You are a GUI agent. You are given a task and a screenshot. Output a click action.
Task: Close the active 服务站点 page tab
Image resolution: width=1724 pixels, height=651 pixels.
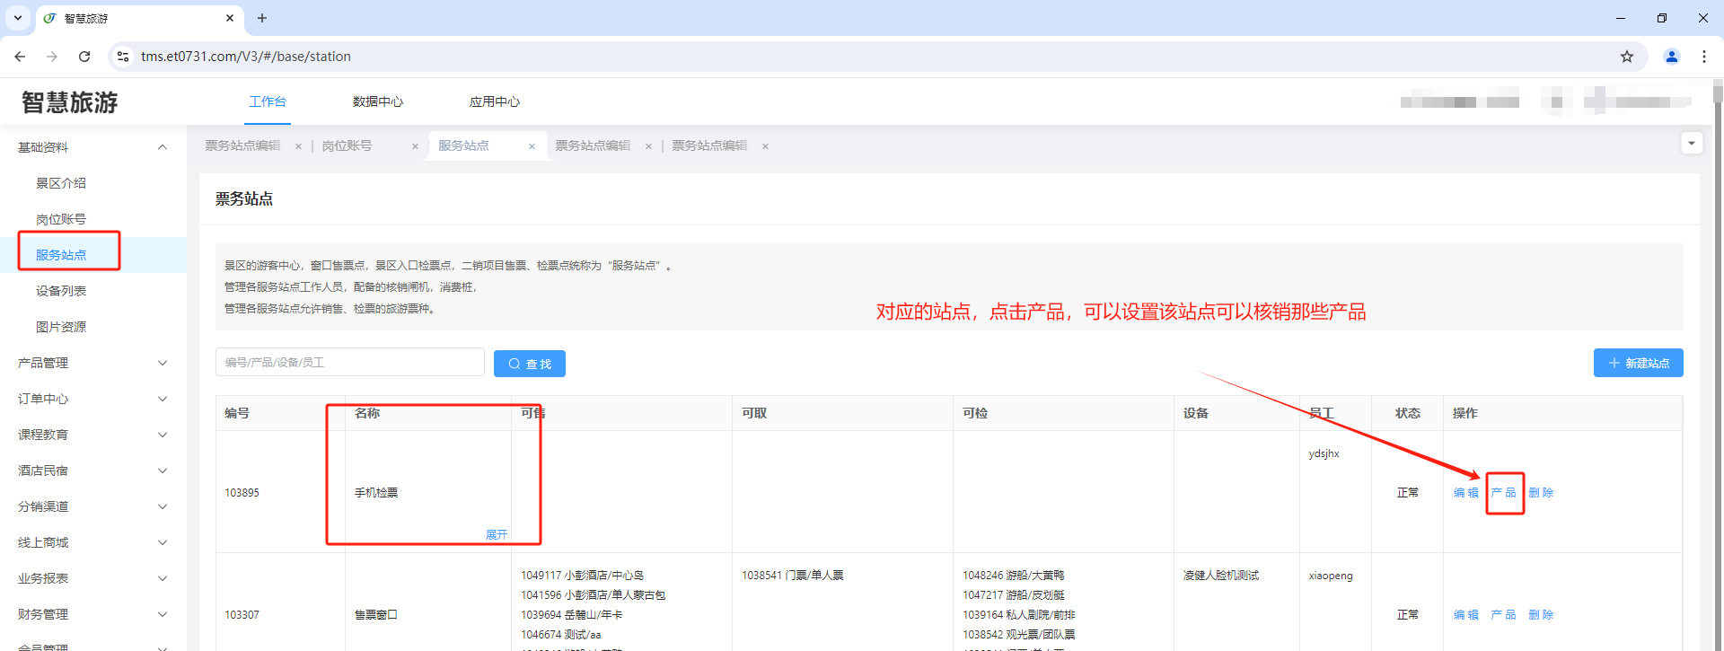[532, 146]
